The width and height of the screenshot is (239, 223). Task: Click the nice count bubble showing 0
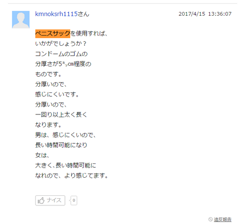74,201
